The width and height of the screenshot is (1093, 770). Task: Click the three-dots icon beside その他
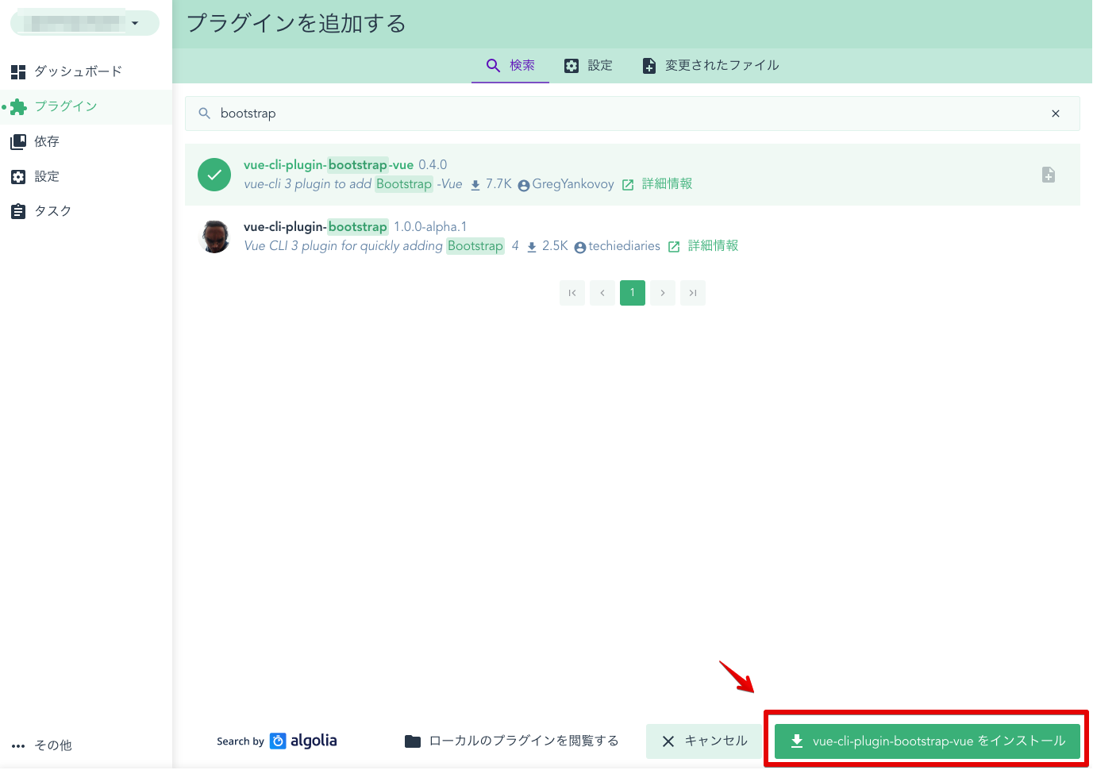click(x=18, y=745)
